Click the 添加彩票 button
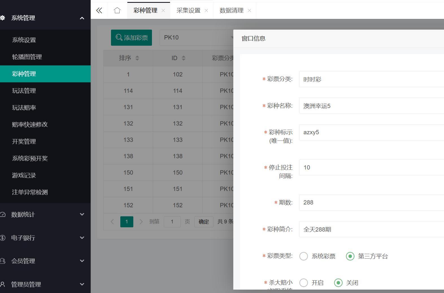Screen dimensions: 444x293 (131, 37)
